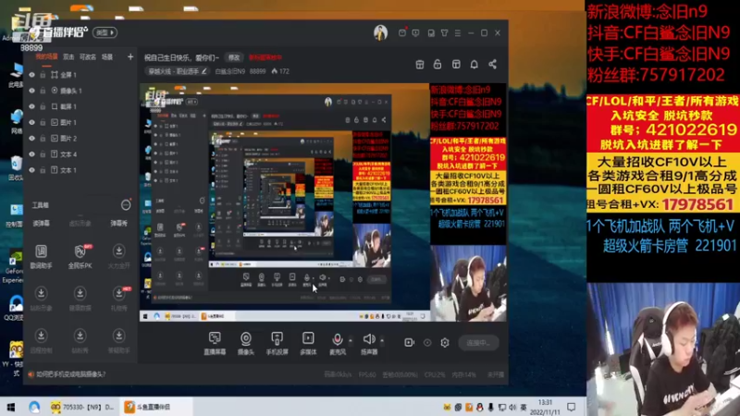Open the mailbox message icon
740x416 pixels.
pos(402,32)
